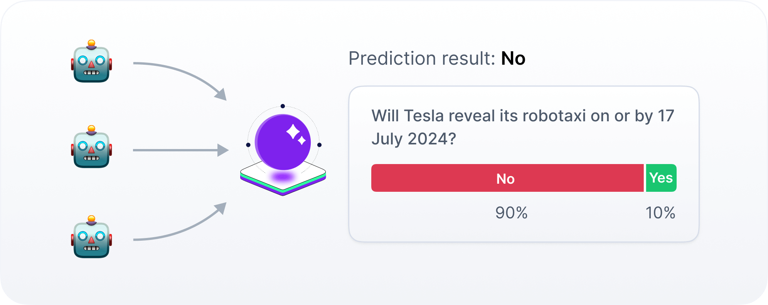The height and width of the screenshot is (305, 768).
Task: Click the 90% label under No
Action: click(511, 213)
